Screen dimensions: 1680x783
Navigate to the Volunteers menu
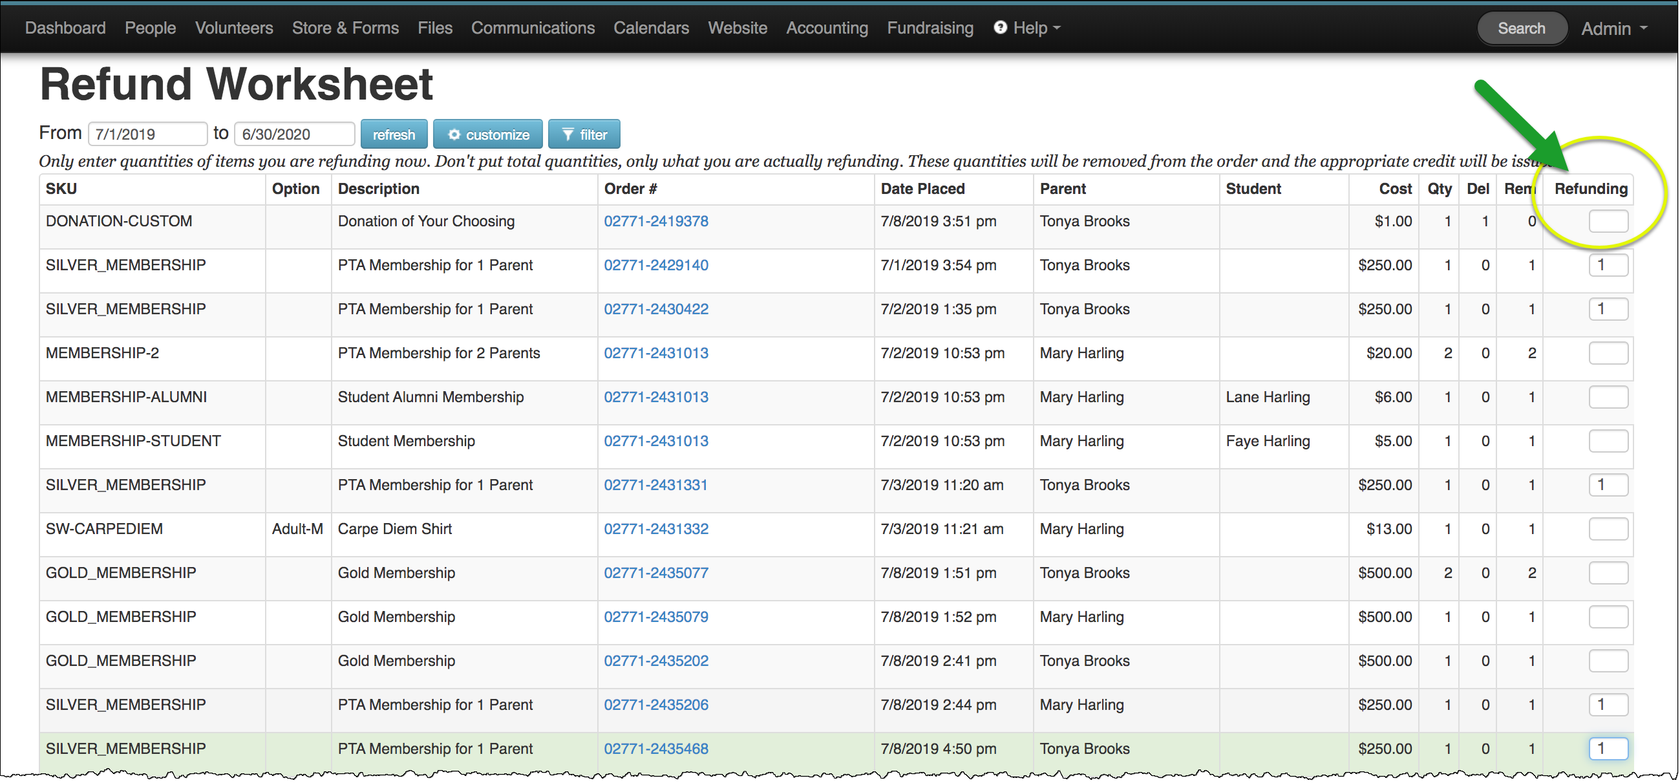233,28
